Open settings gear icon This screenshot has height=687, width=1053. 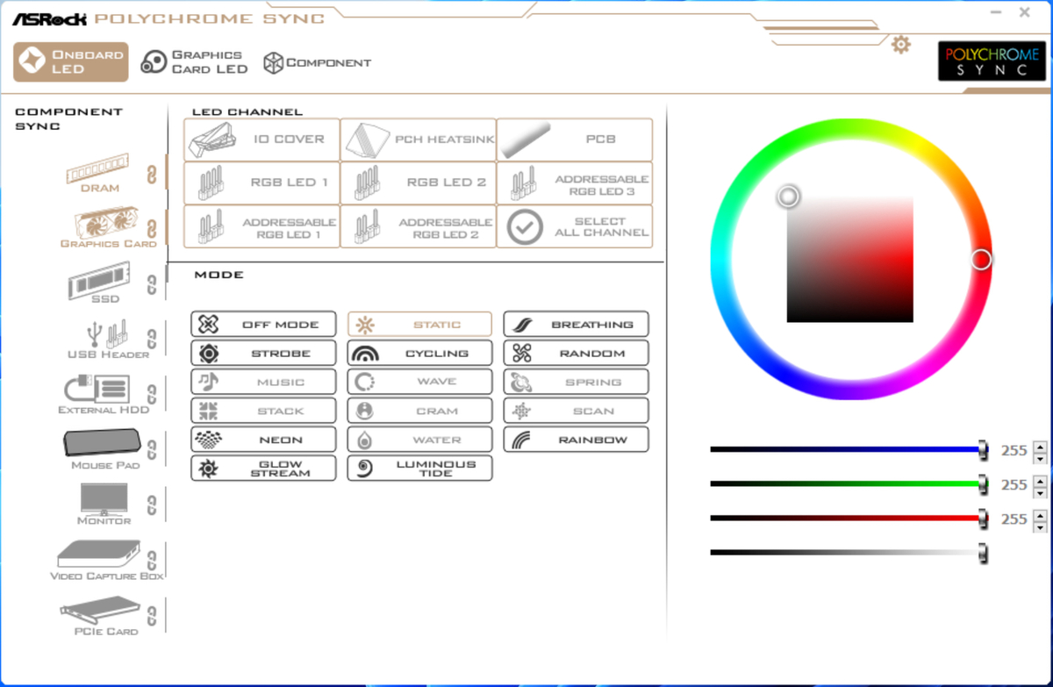[x=901, y=44]
